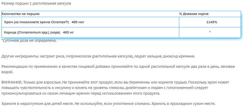Screen dimensions: 243x108
Task: Click the "Корица" word in second row
Action: pos(10,32)
